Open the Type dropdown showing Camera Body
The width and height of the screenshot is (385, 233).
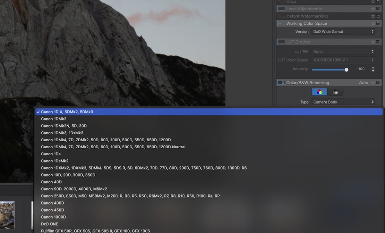[343, 102]
